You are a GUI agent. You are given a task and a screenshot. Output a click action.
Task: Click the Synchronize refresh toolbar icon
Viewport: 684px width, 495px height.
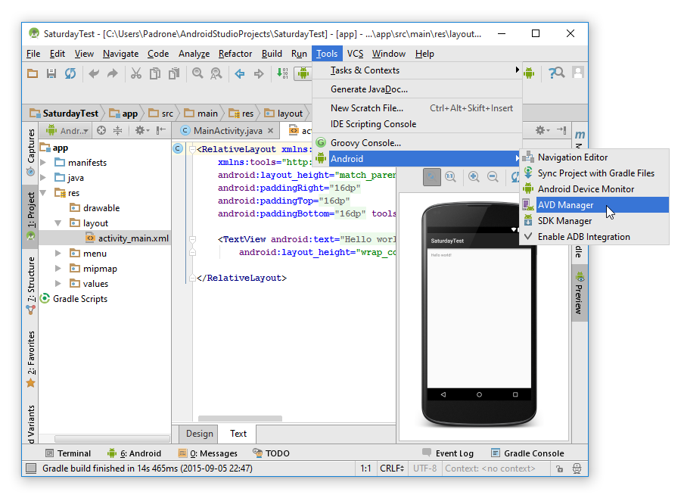point(70,73)
